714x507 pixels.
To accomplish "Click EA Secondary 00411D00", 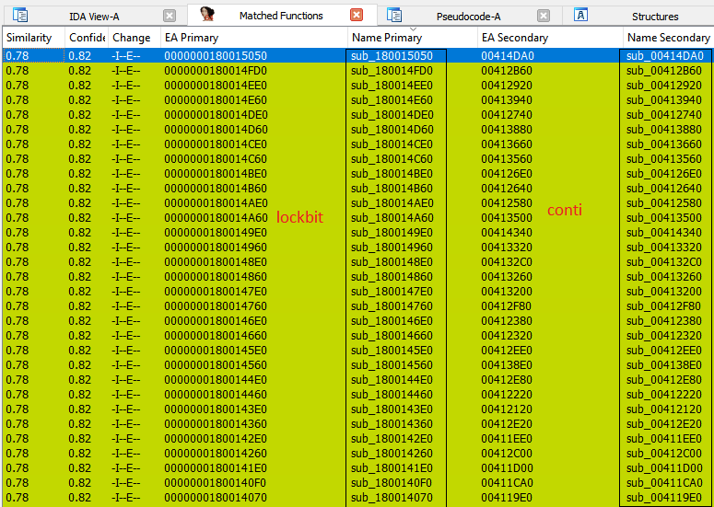I will point(507,468).
